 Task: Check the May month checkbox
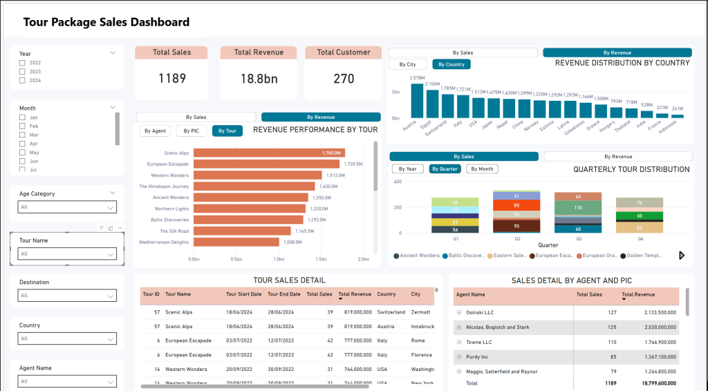(x=22, y=153)
